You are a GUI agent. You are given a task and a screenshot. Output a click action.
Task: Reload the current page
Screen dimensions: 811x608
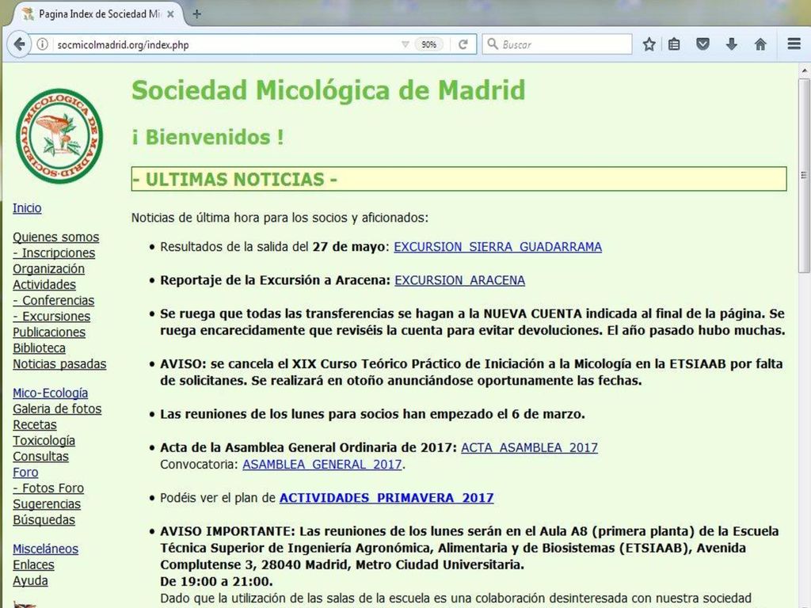click(x=463, y=44)
